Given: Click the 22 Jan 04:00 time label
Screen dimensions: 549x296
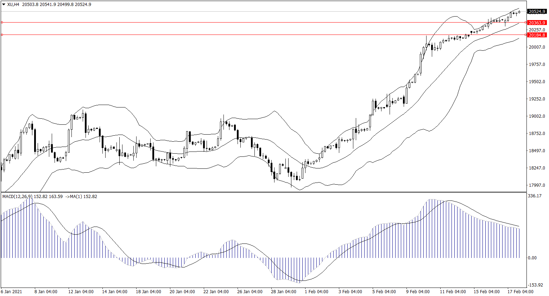Looking at the screenshot, I should (x=215, y=292).
